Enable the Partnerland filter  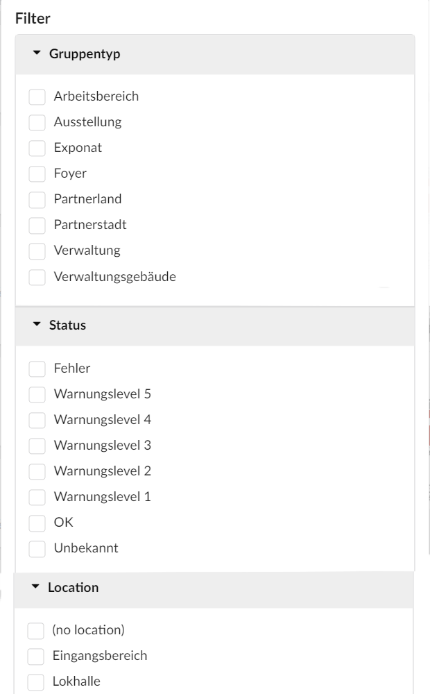tap(37, 199)
